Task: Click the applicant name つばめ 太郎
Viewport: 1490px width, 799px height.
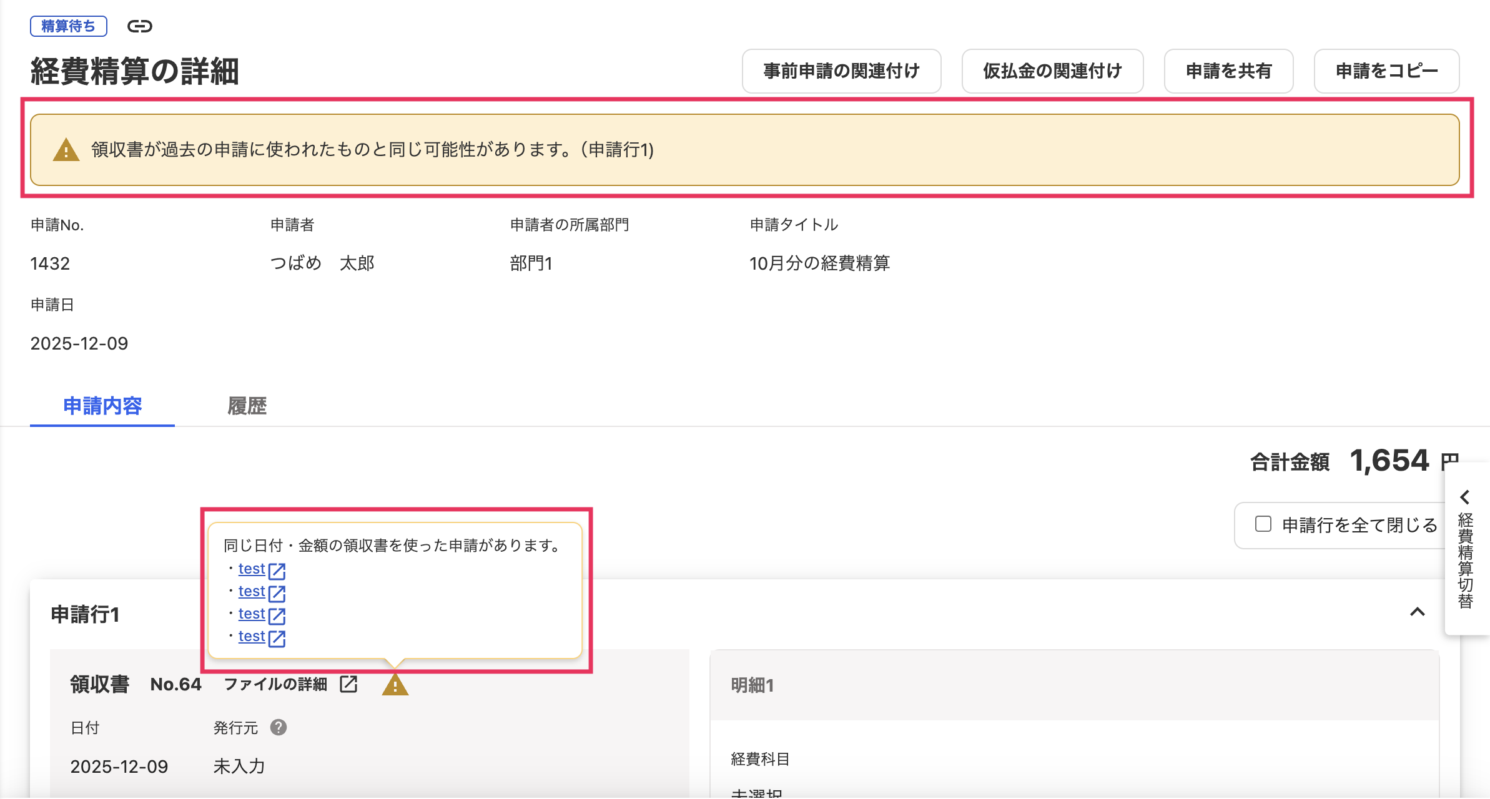Action: coord(322,263)
